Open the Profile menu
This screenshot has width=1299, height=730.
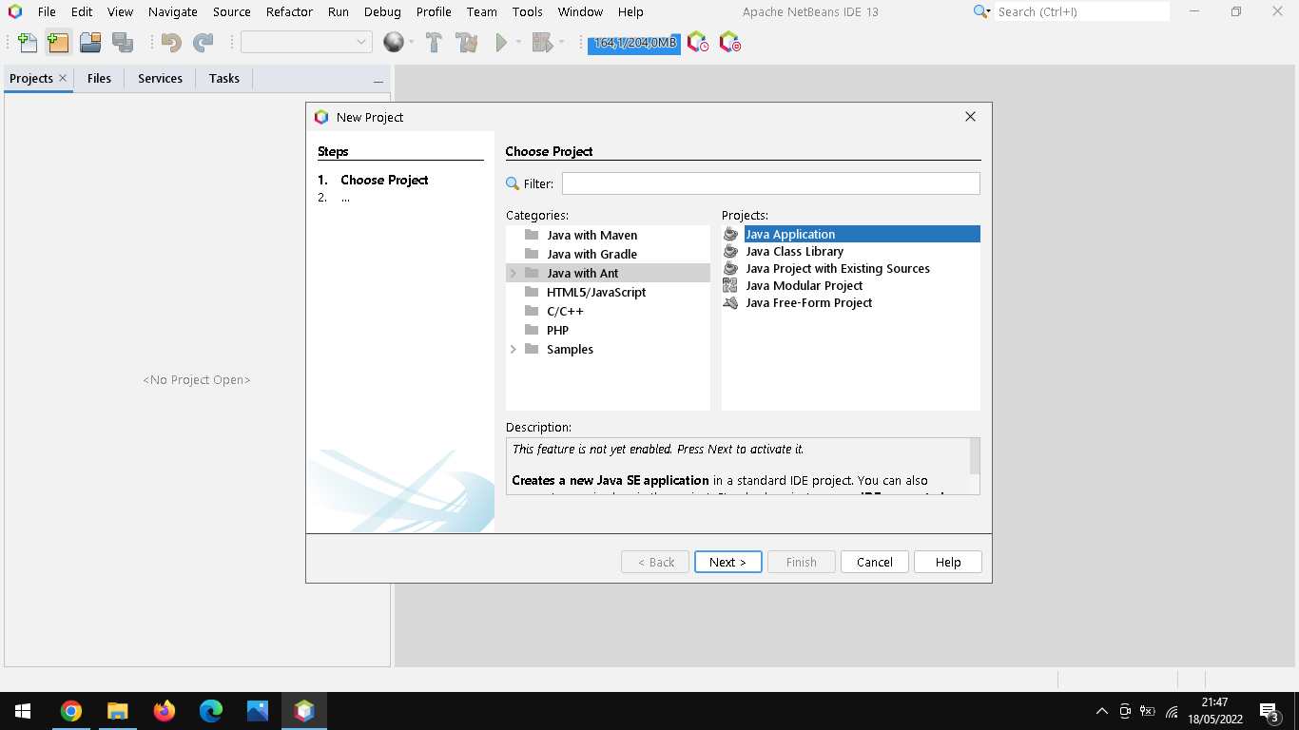pyautogui.click(x=434, y=11)
